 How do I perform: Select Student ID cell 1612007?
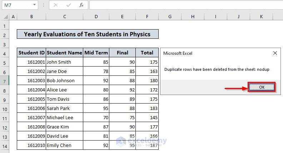click(x=31, y=117)
